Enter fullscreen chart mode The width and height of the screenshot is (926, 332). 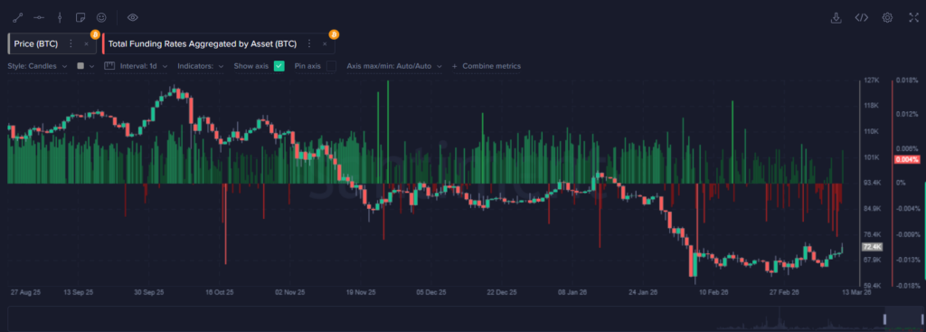pos(913,18)
